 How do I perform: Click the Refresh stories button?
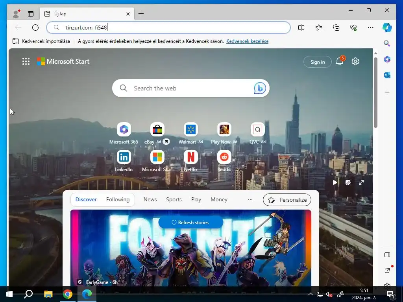pyautogui.click(x=191, y=223)
